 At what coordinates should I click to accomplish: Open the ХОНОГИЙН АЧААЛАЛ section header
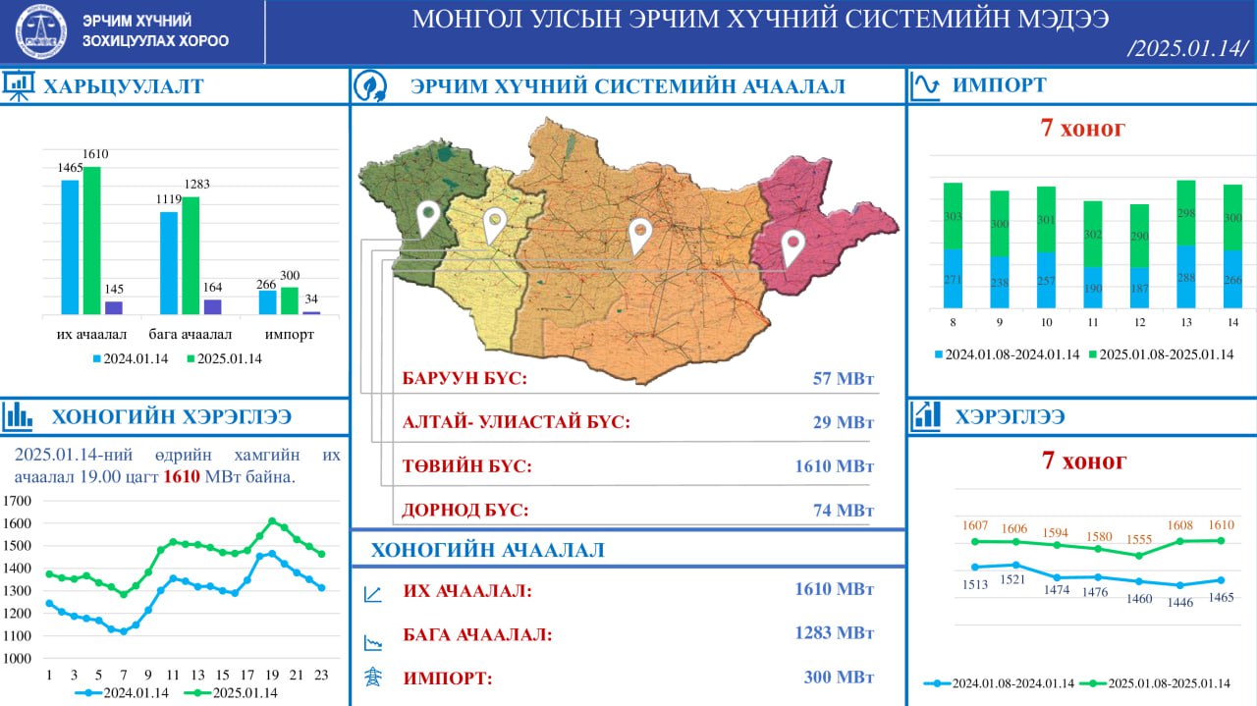point(487,550)
